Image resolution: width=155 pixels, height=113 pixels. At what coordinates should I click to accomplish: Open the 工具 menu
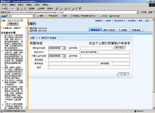click(37, 5)
